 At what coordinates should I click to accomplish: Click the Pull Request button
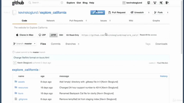tap(117, 13)
